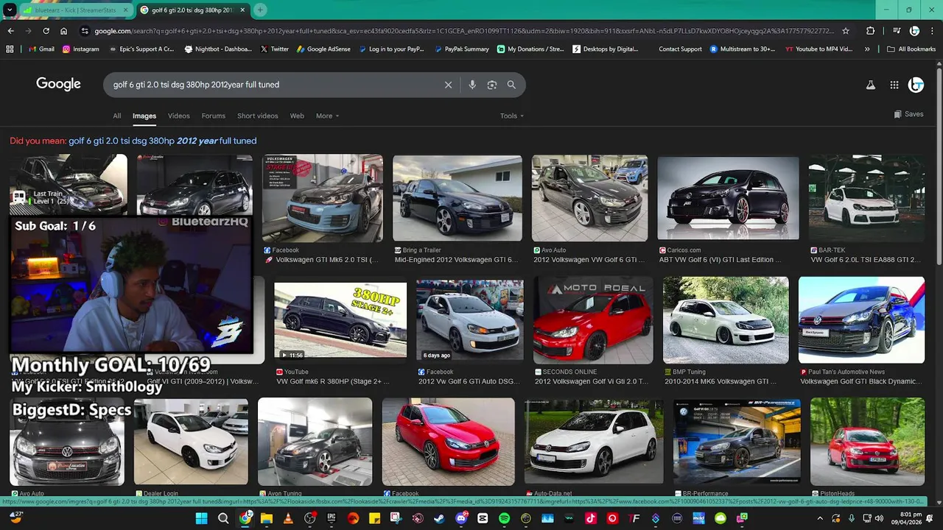Open the Forums results tab

[x=214, y=116]
